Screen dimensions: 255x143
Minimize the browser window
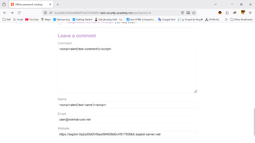(x=232, y=4)
